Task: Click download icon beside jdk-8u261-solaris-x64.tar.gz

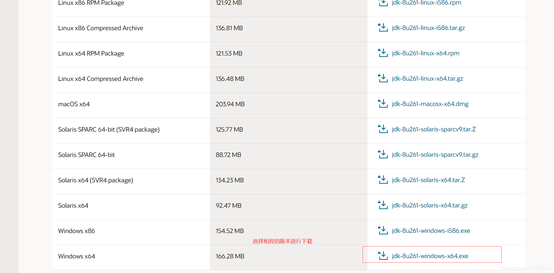Action: (x=383, y=205)
